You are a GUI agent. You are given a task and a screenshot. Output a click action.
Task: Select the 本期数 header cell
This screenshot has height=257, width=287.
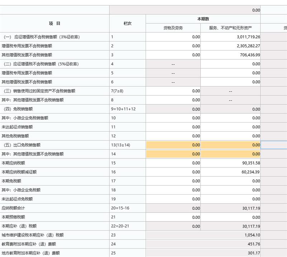203,19
